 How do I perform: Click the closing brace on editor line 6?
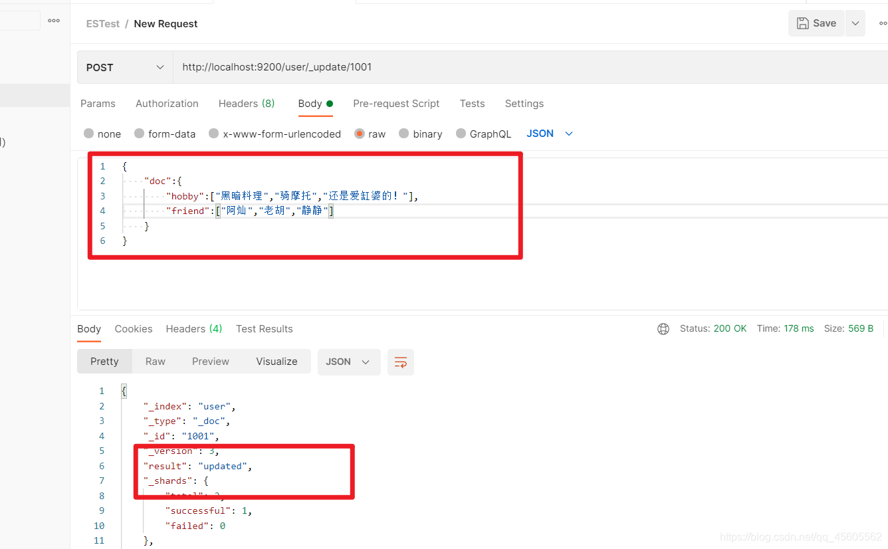pos(125,241)
